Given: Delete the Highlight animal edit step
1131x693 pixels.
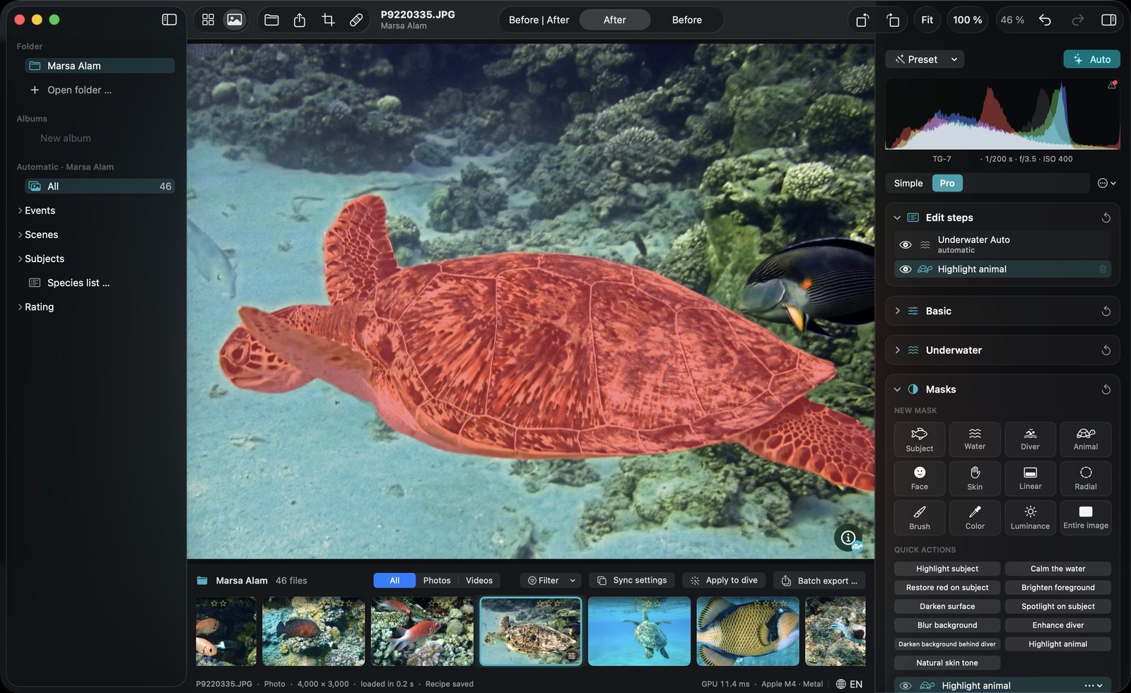Looking at the screenshot, I should click(x=1102, y=269).
